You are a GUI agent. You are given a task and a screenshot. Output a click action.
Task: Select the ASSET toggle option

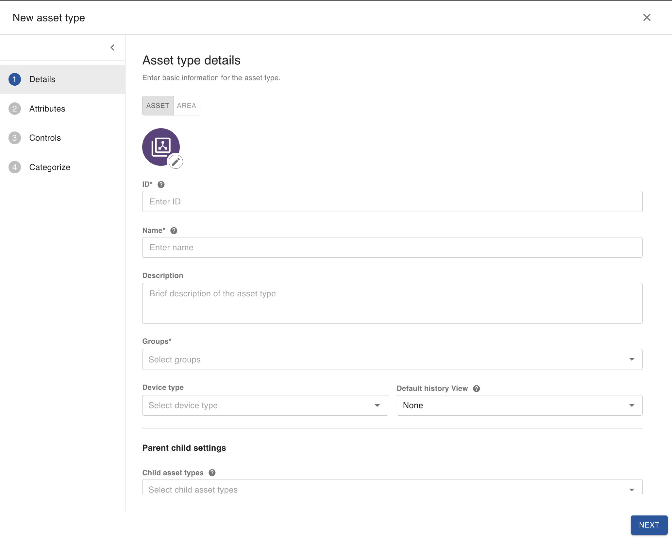[x=158, y=106]
